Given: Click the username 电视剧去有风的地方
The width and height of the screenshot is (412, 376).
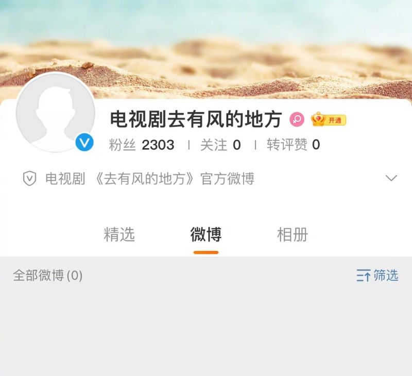Looking at the screenshot, I should [x=196, y=119].
